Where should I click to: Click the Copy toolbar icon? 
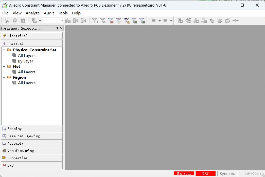(x=15, y=21)
